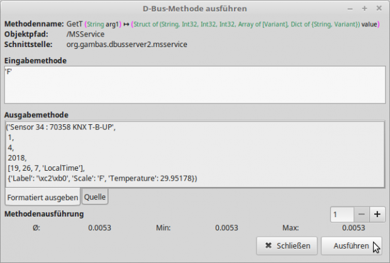Viewport: 390px width, 263px height.
Task: Click the Temperature dictionary output line
Action: (x=102, y=179)
